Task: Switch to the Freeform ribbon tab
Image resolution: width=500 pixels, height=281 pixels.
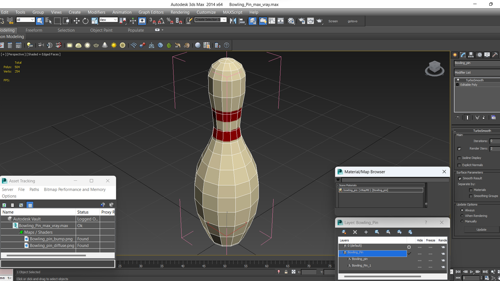Action: pyautogui.click(x=34, y=30)
